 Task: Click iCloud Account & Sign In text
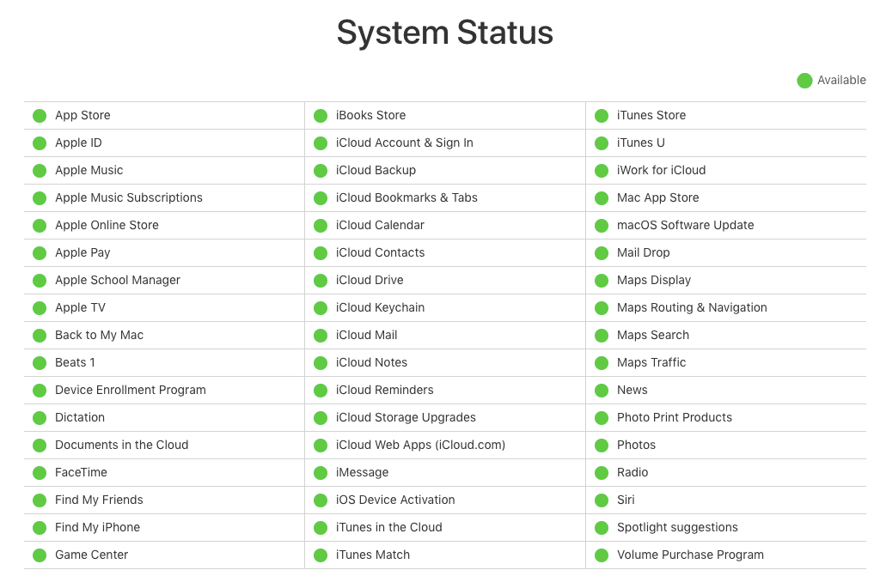coord(405,142)
